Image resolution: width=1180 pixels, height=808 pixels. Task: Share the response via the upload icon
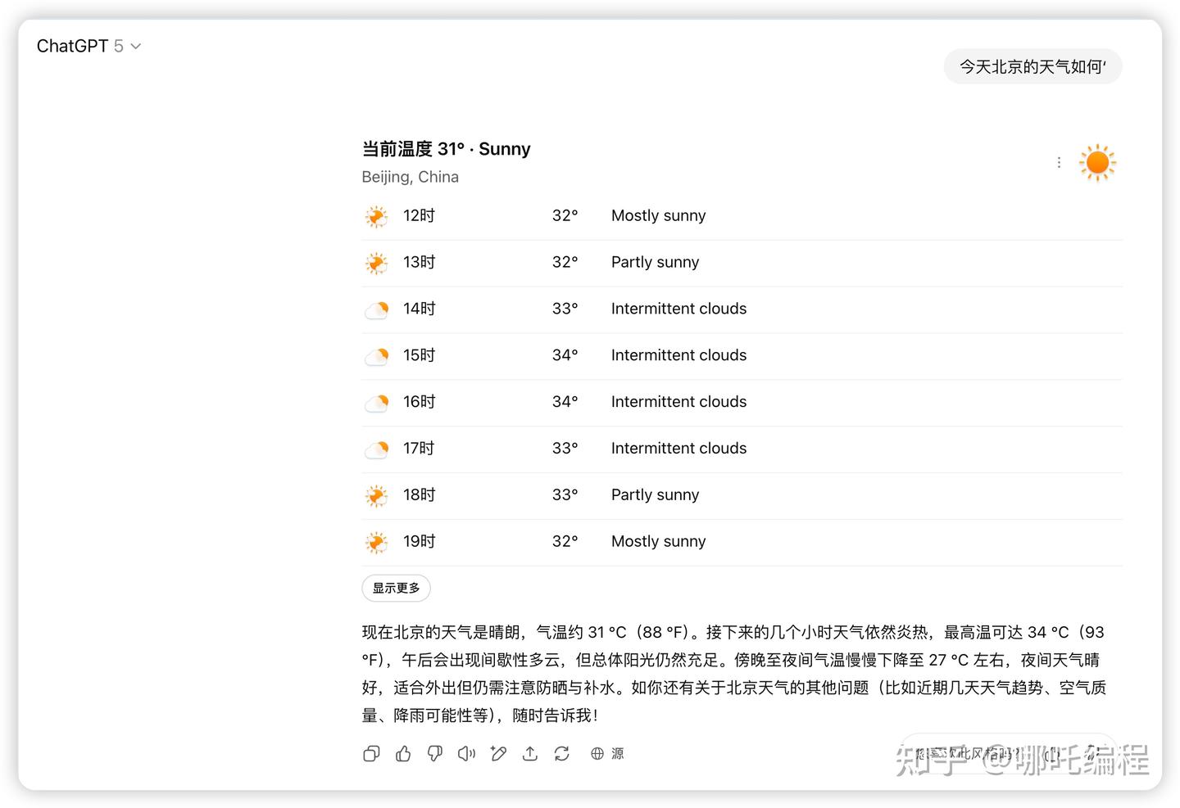click(530, 753)
